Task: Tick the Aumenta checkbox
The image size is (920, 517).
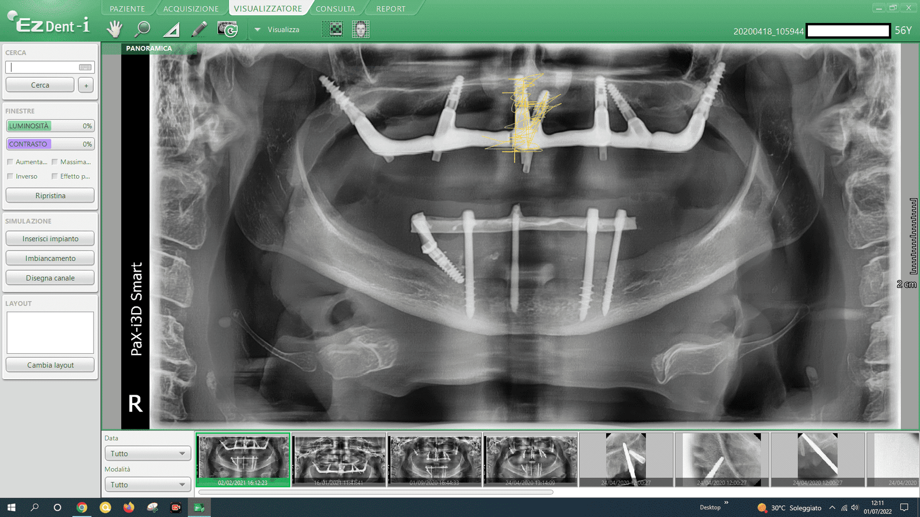Action: point(10,162)
